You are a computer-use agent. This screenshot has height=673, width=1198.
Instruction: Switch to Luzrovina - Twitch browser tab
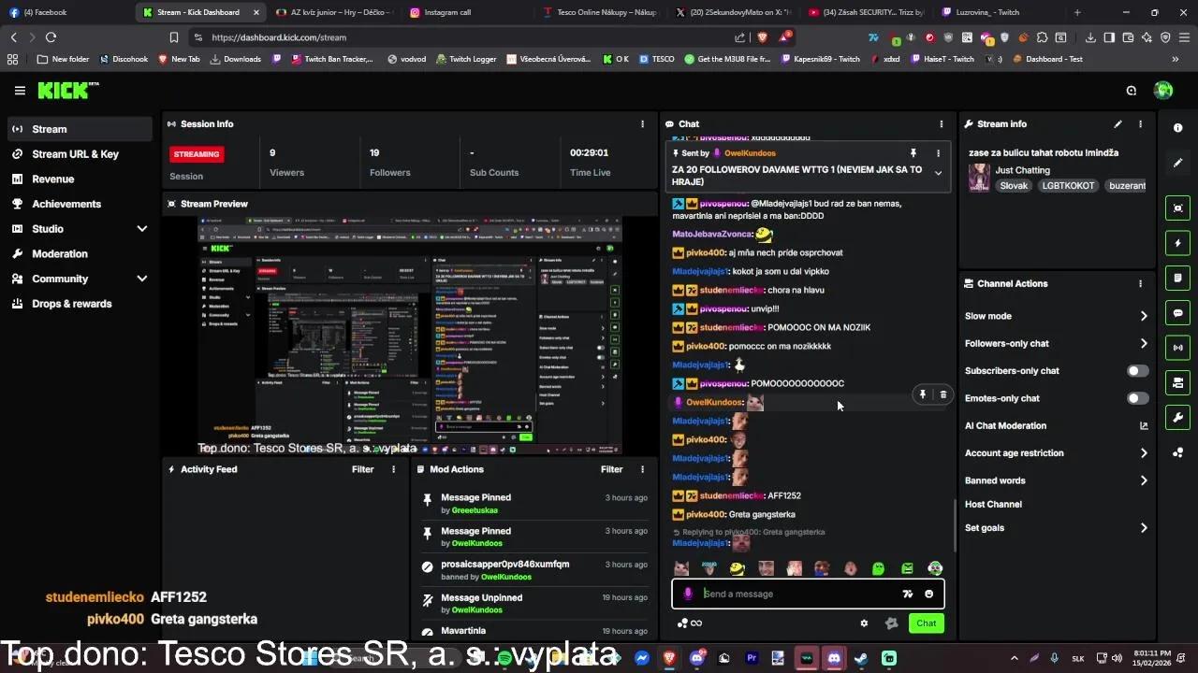click(x=1000, y=12)
